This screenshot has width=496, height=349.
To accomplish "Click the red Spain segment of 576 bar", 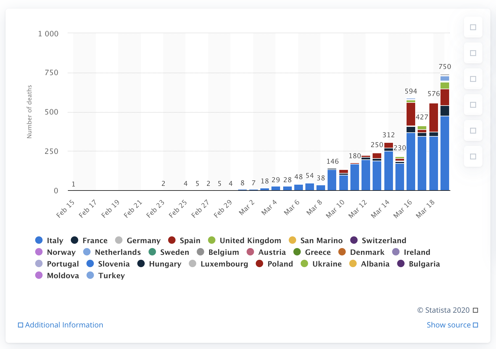I will pyautogui.click(x=433, y=118).
